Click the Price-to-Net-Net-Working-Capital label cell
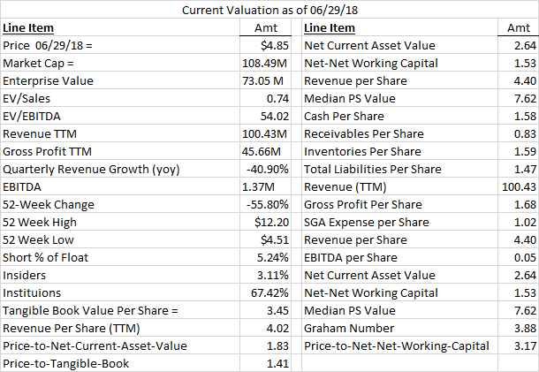The height and width of the screenshot is (372, 539). click(x=399, y=345)
